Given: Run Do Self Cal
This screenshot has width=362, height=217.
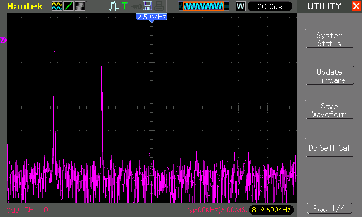Looking at the screenshot, I should click(x=329, y=148).
